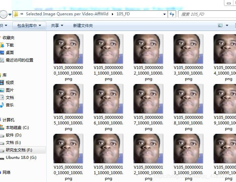The width and height of the screenshot is (236, 182).
Task: Select 'Selected Image Quences per Video-AffWild' breadcrumb
Action: pos(67,14)
